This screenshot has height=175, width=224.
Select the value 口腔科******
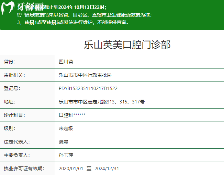tap(72, 115)
